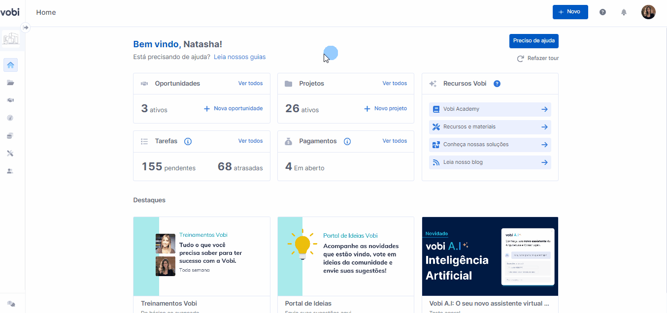
Task: Open the Projects folder icon in the sidebar
Action: tap(10, 83)
